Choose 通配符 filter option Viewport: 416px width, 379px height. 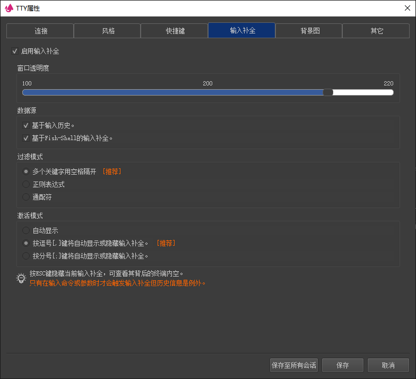26,197
